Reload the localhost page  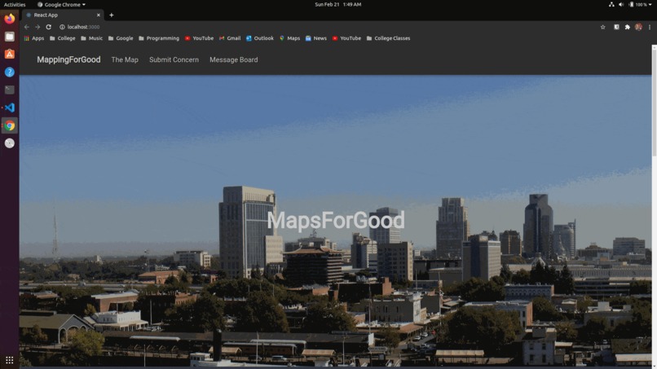[x=49, y=27]
